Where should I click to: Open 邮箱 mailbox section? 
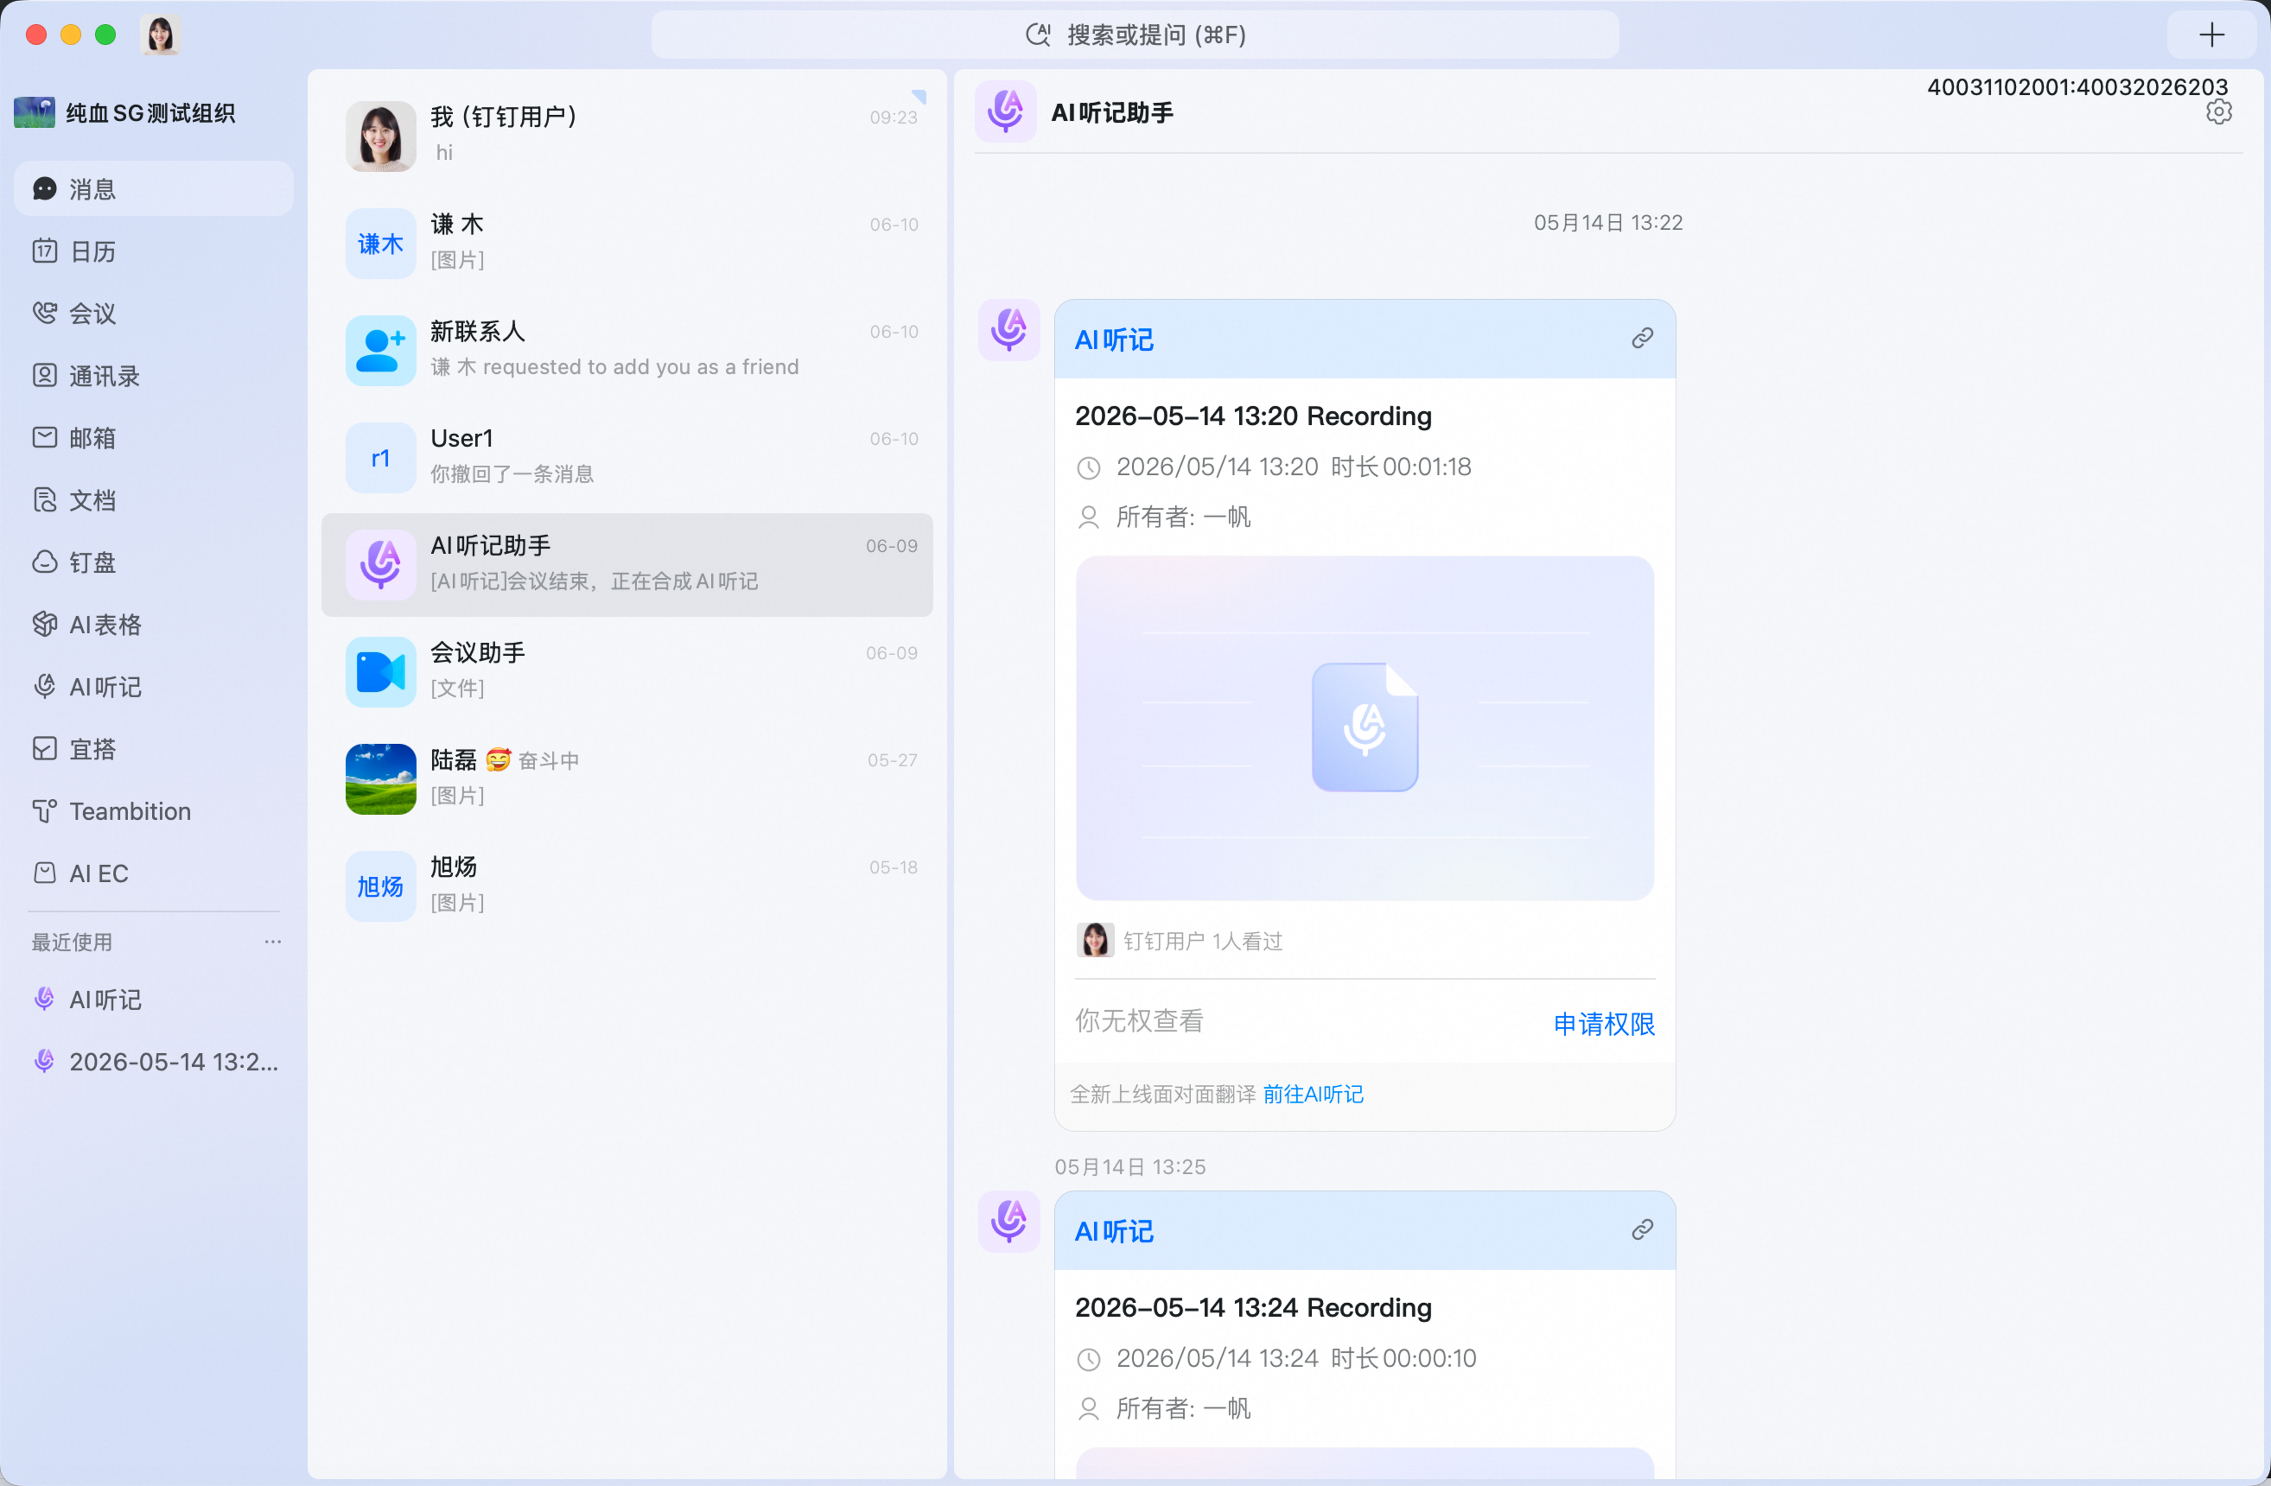(154, 438)
